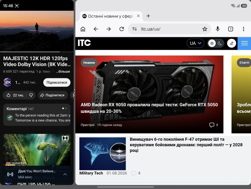This screenshot has width=251, height=189.
Task: Open the ITC hamburger menu
Action: (244, 43)
